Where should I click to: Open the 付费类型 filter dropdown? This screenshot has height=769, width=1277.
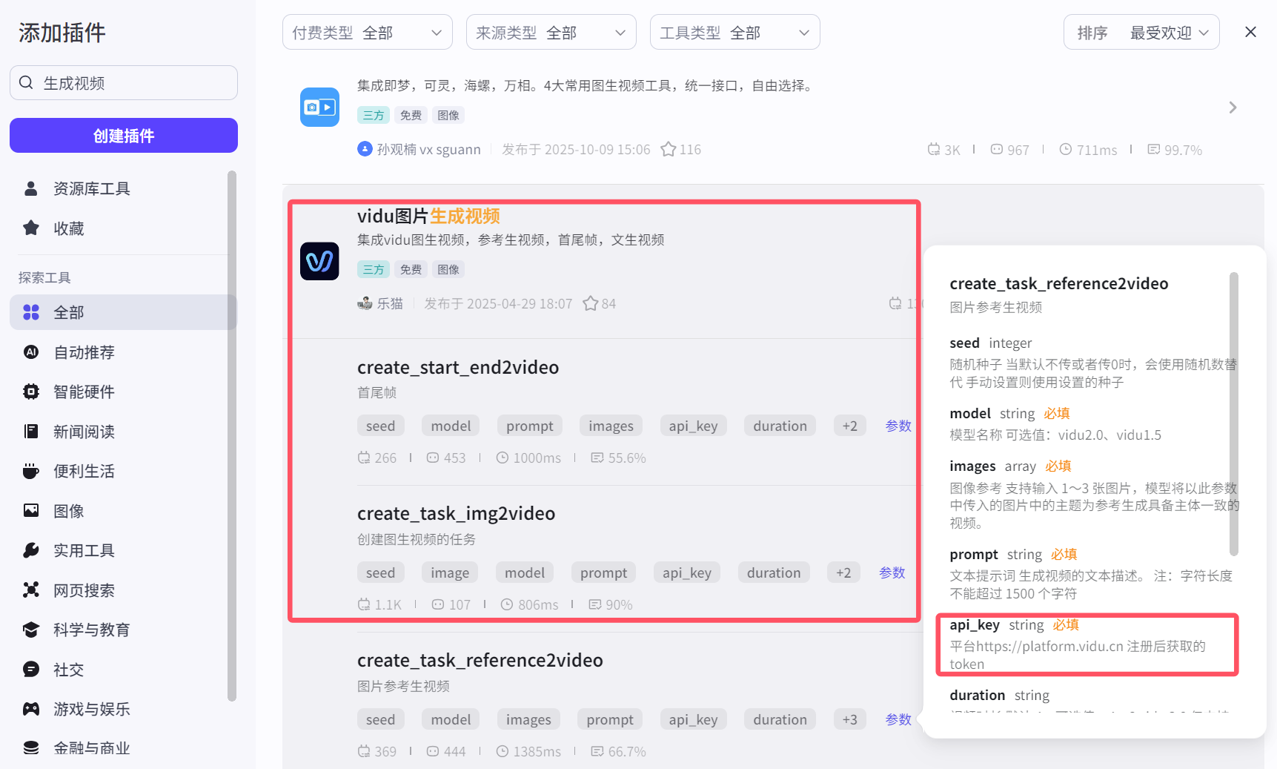[367, 32]
